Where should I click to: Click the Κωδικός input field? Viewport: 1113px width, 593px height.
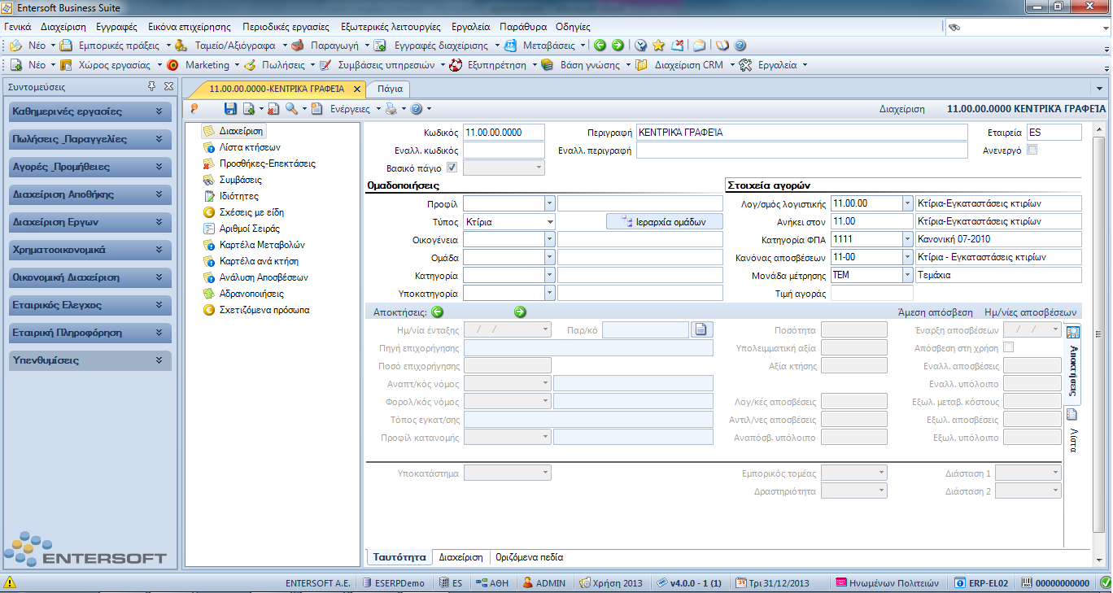(504, 132)
